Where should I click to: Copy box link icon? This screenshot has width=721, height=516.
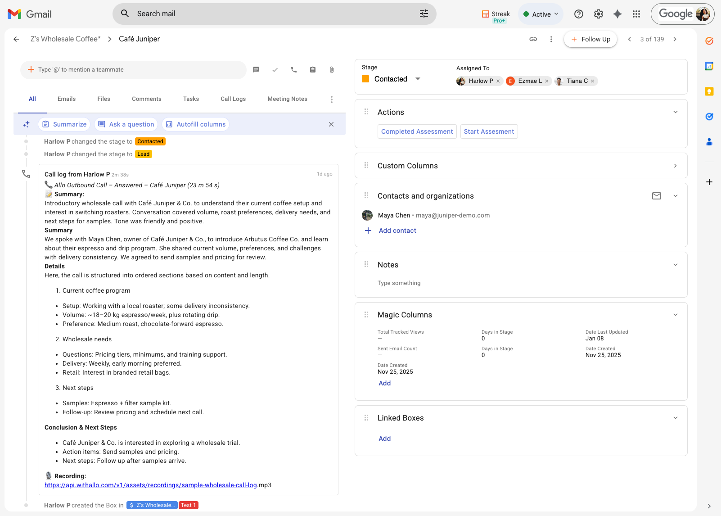(x=533, y=39)
